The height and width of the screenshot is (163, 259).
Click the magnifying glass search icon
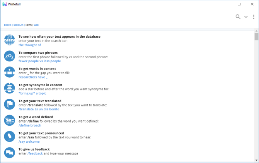pos(238,17)
